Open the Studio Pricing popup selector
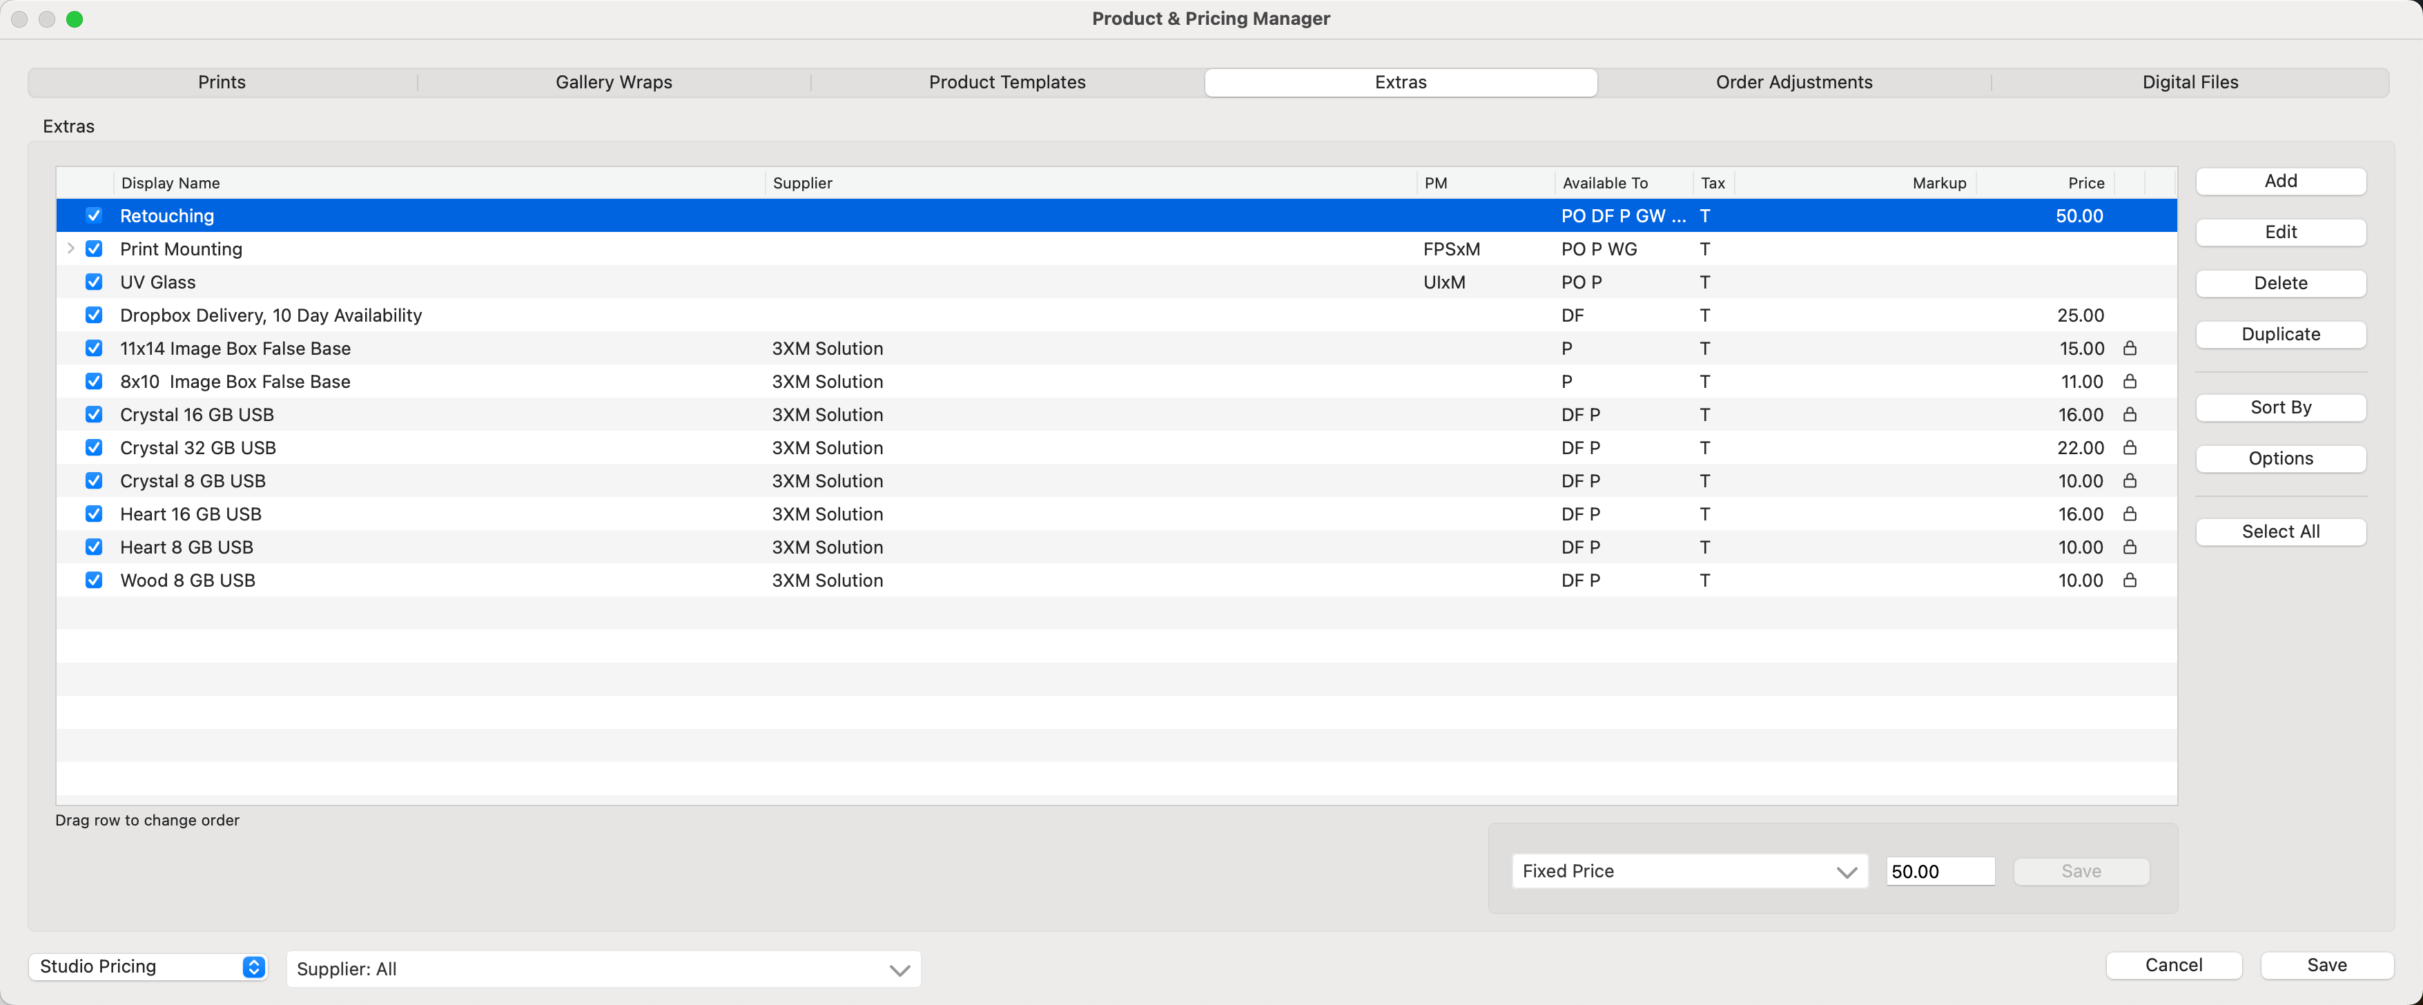Image resolution: width=2423 pixels, height=1005 pixels. coord(148,966)
